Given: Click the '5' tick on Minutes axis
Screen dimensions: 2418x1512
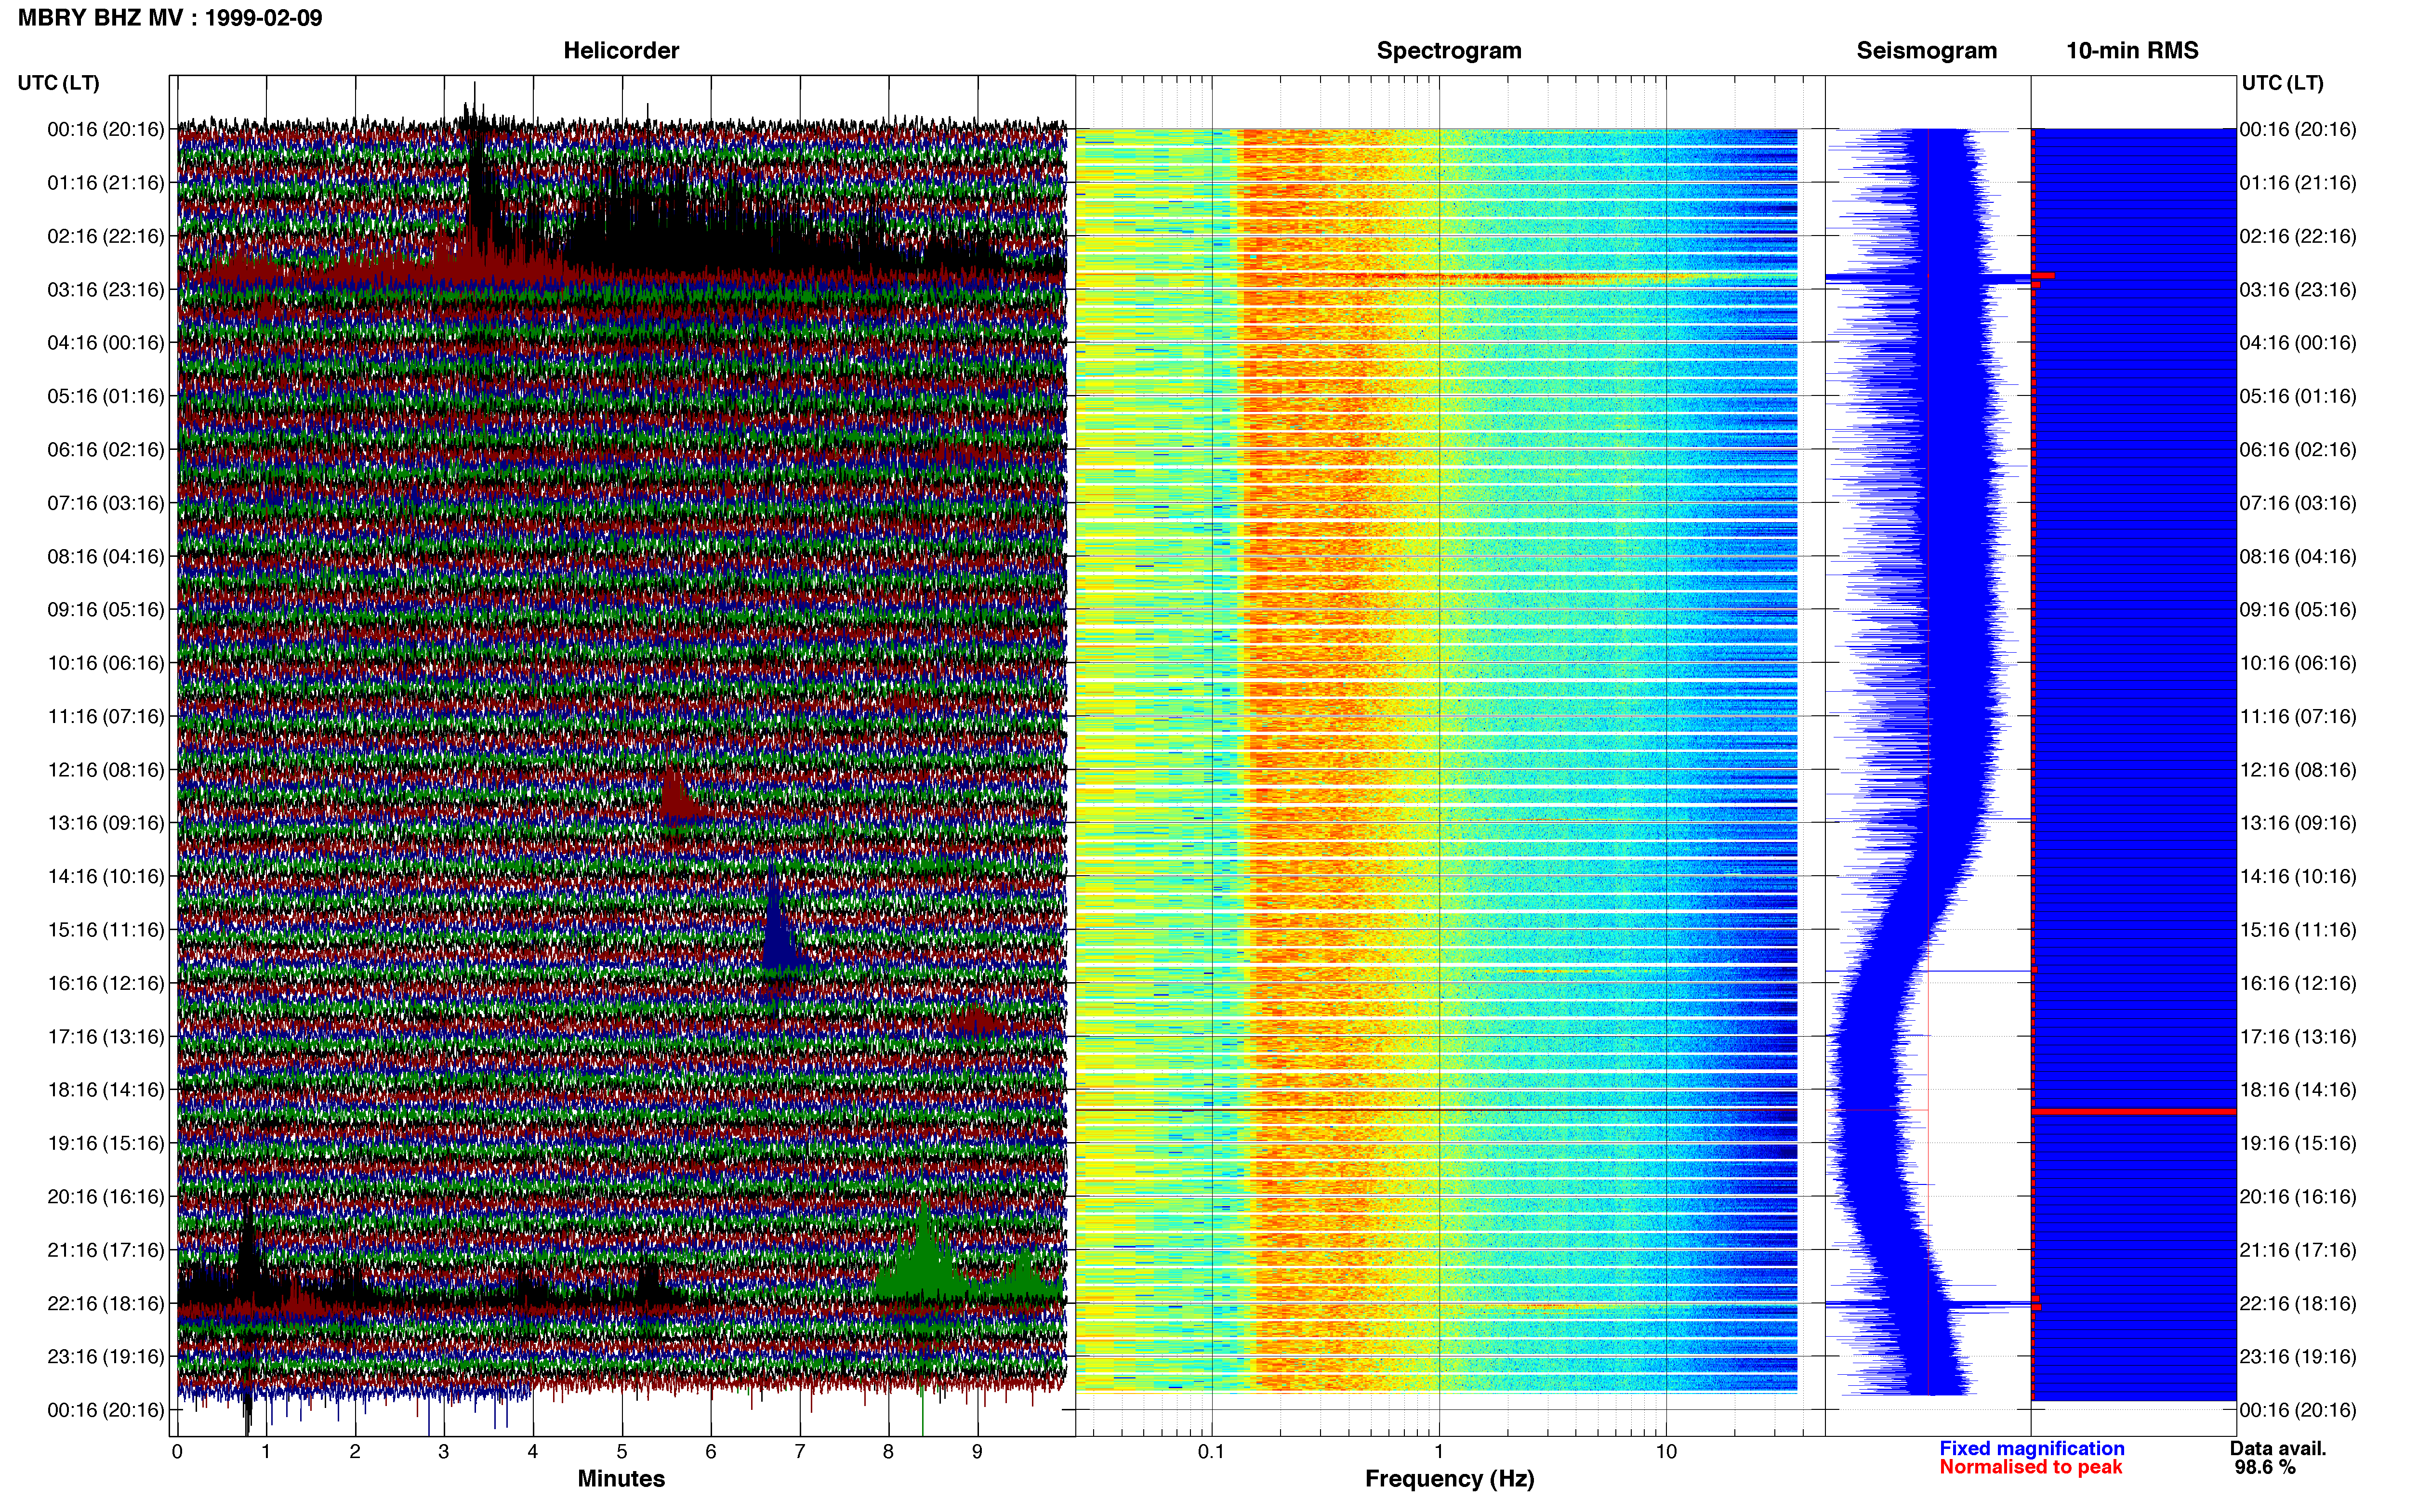Looking at the screenshot, I should (x=622, y=1452).
